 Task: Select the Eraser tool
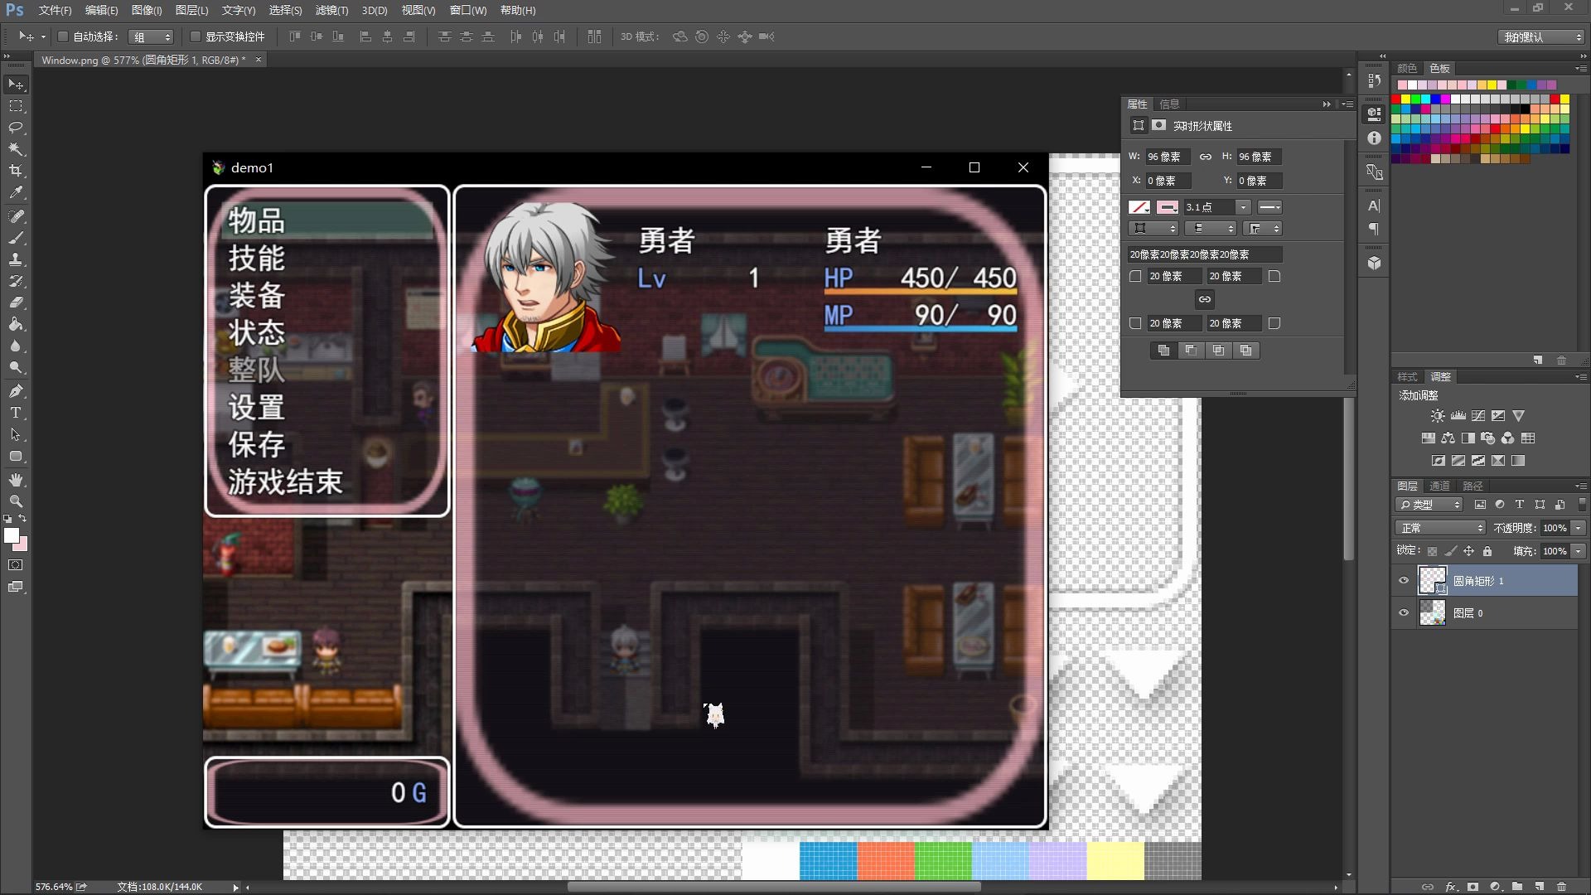16,302
